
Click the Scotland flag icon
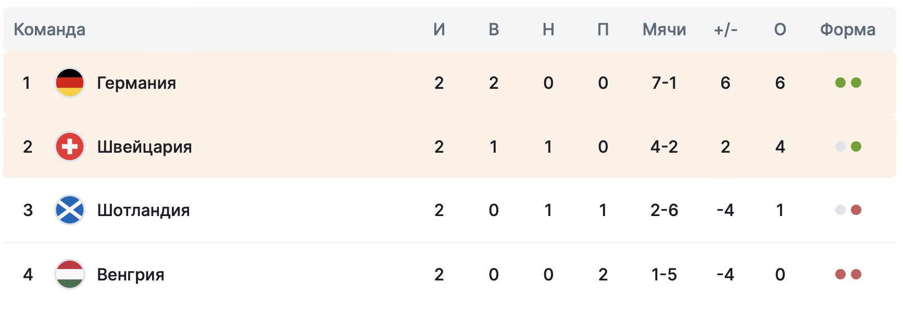click(x=70, y=210)
